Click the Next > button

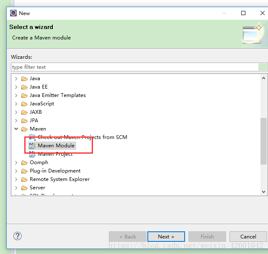pos(166,236)
